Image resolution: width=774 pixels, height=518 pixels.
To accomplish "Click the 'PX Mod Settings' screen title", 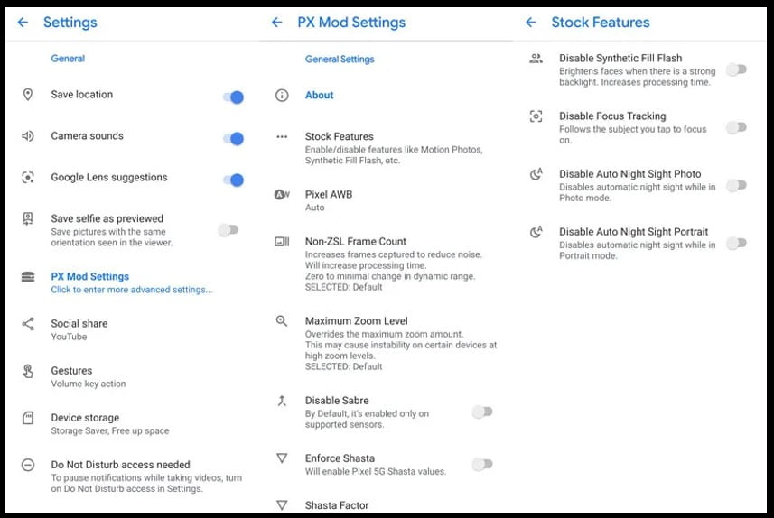I will (351, 23).
